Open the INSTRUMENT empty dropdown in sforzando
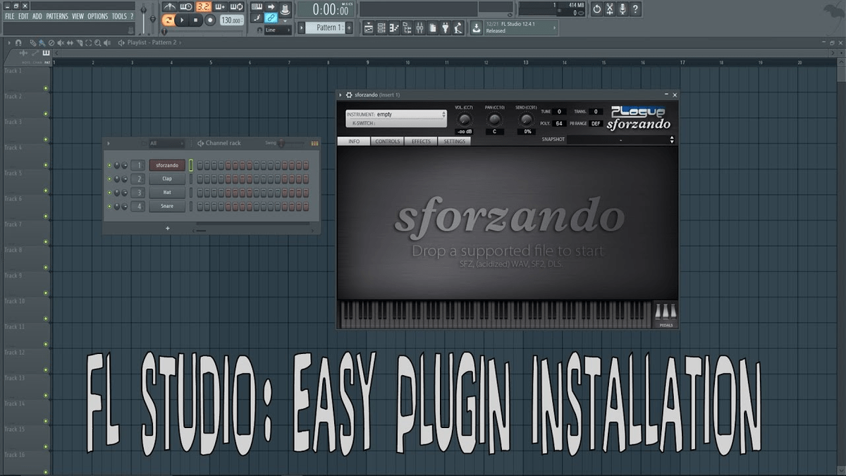The width and height of the screenshot is (846, 476). click(x=396, y=114)
